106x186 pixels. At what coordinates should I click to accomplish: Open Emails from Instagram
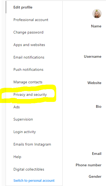32,144
